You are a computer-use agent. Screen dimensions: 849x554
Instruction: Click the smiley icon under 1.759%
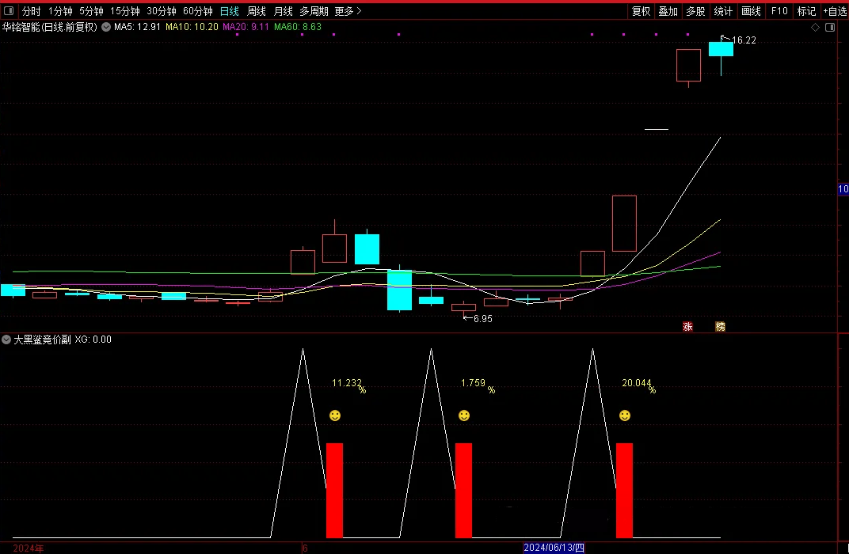click(x=464, y=415)
